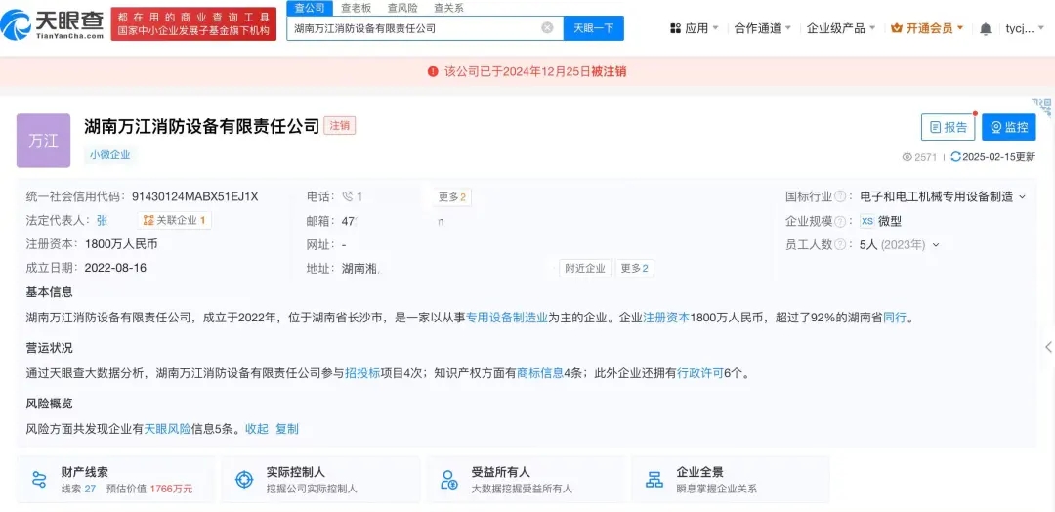Expand the right side panel arrow

coord(1048,347)
